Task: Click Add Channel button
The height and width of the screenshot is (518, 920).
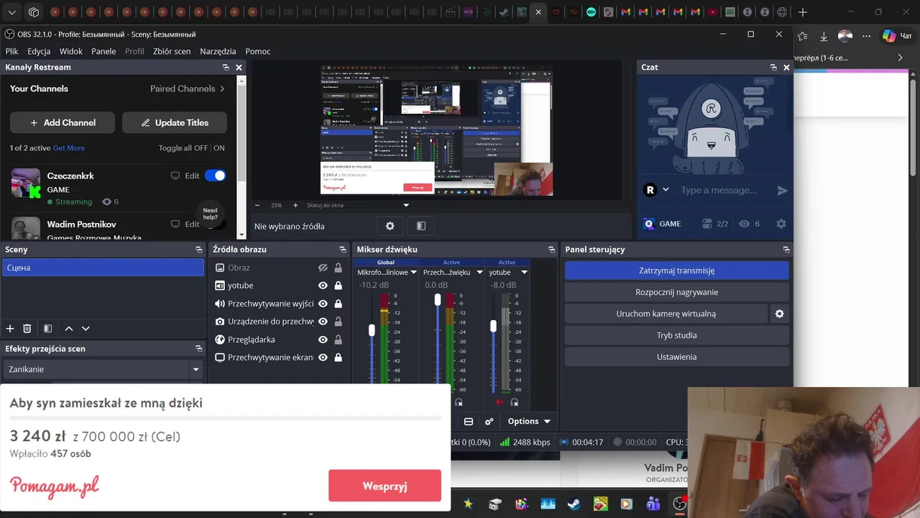Action: point(63,122)
